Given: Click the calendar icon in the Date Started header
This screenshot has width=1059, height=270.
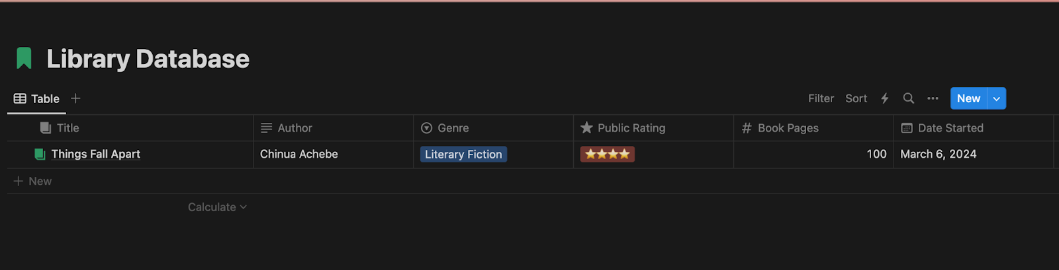Looking at the screenshot, I should point(907,128).
